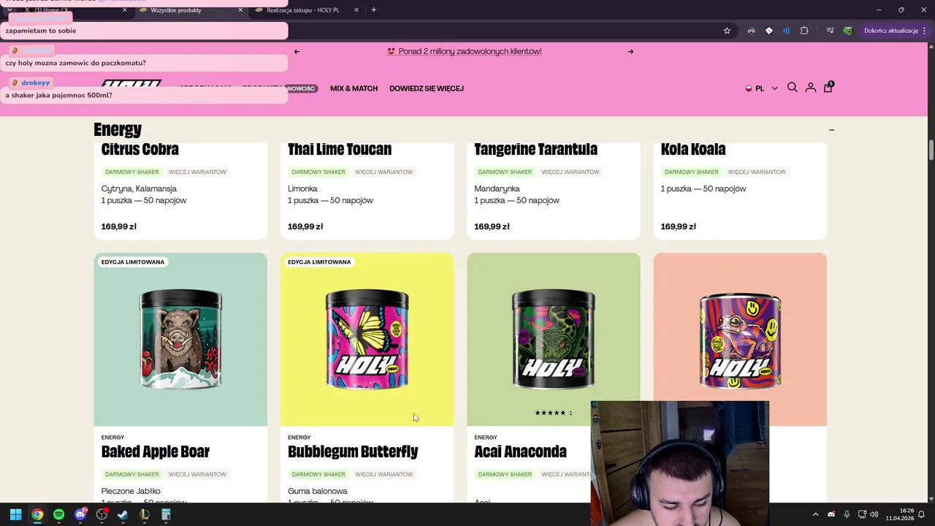935x526 pixels.
Task: Click the Bubblegum Butterfly can image
Action: (x=367, y=338)
